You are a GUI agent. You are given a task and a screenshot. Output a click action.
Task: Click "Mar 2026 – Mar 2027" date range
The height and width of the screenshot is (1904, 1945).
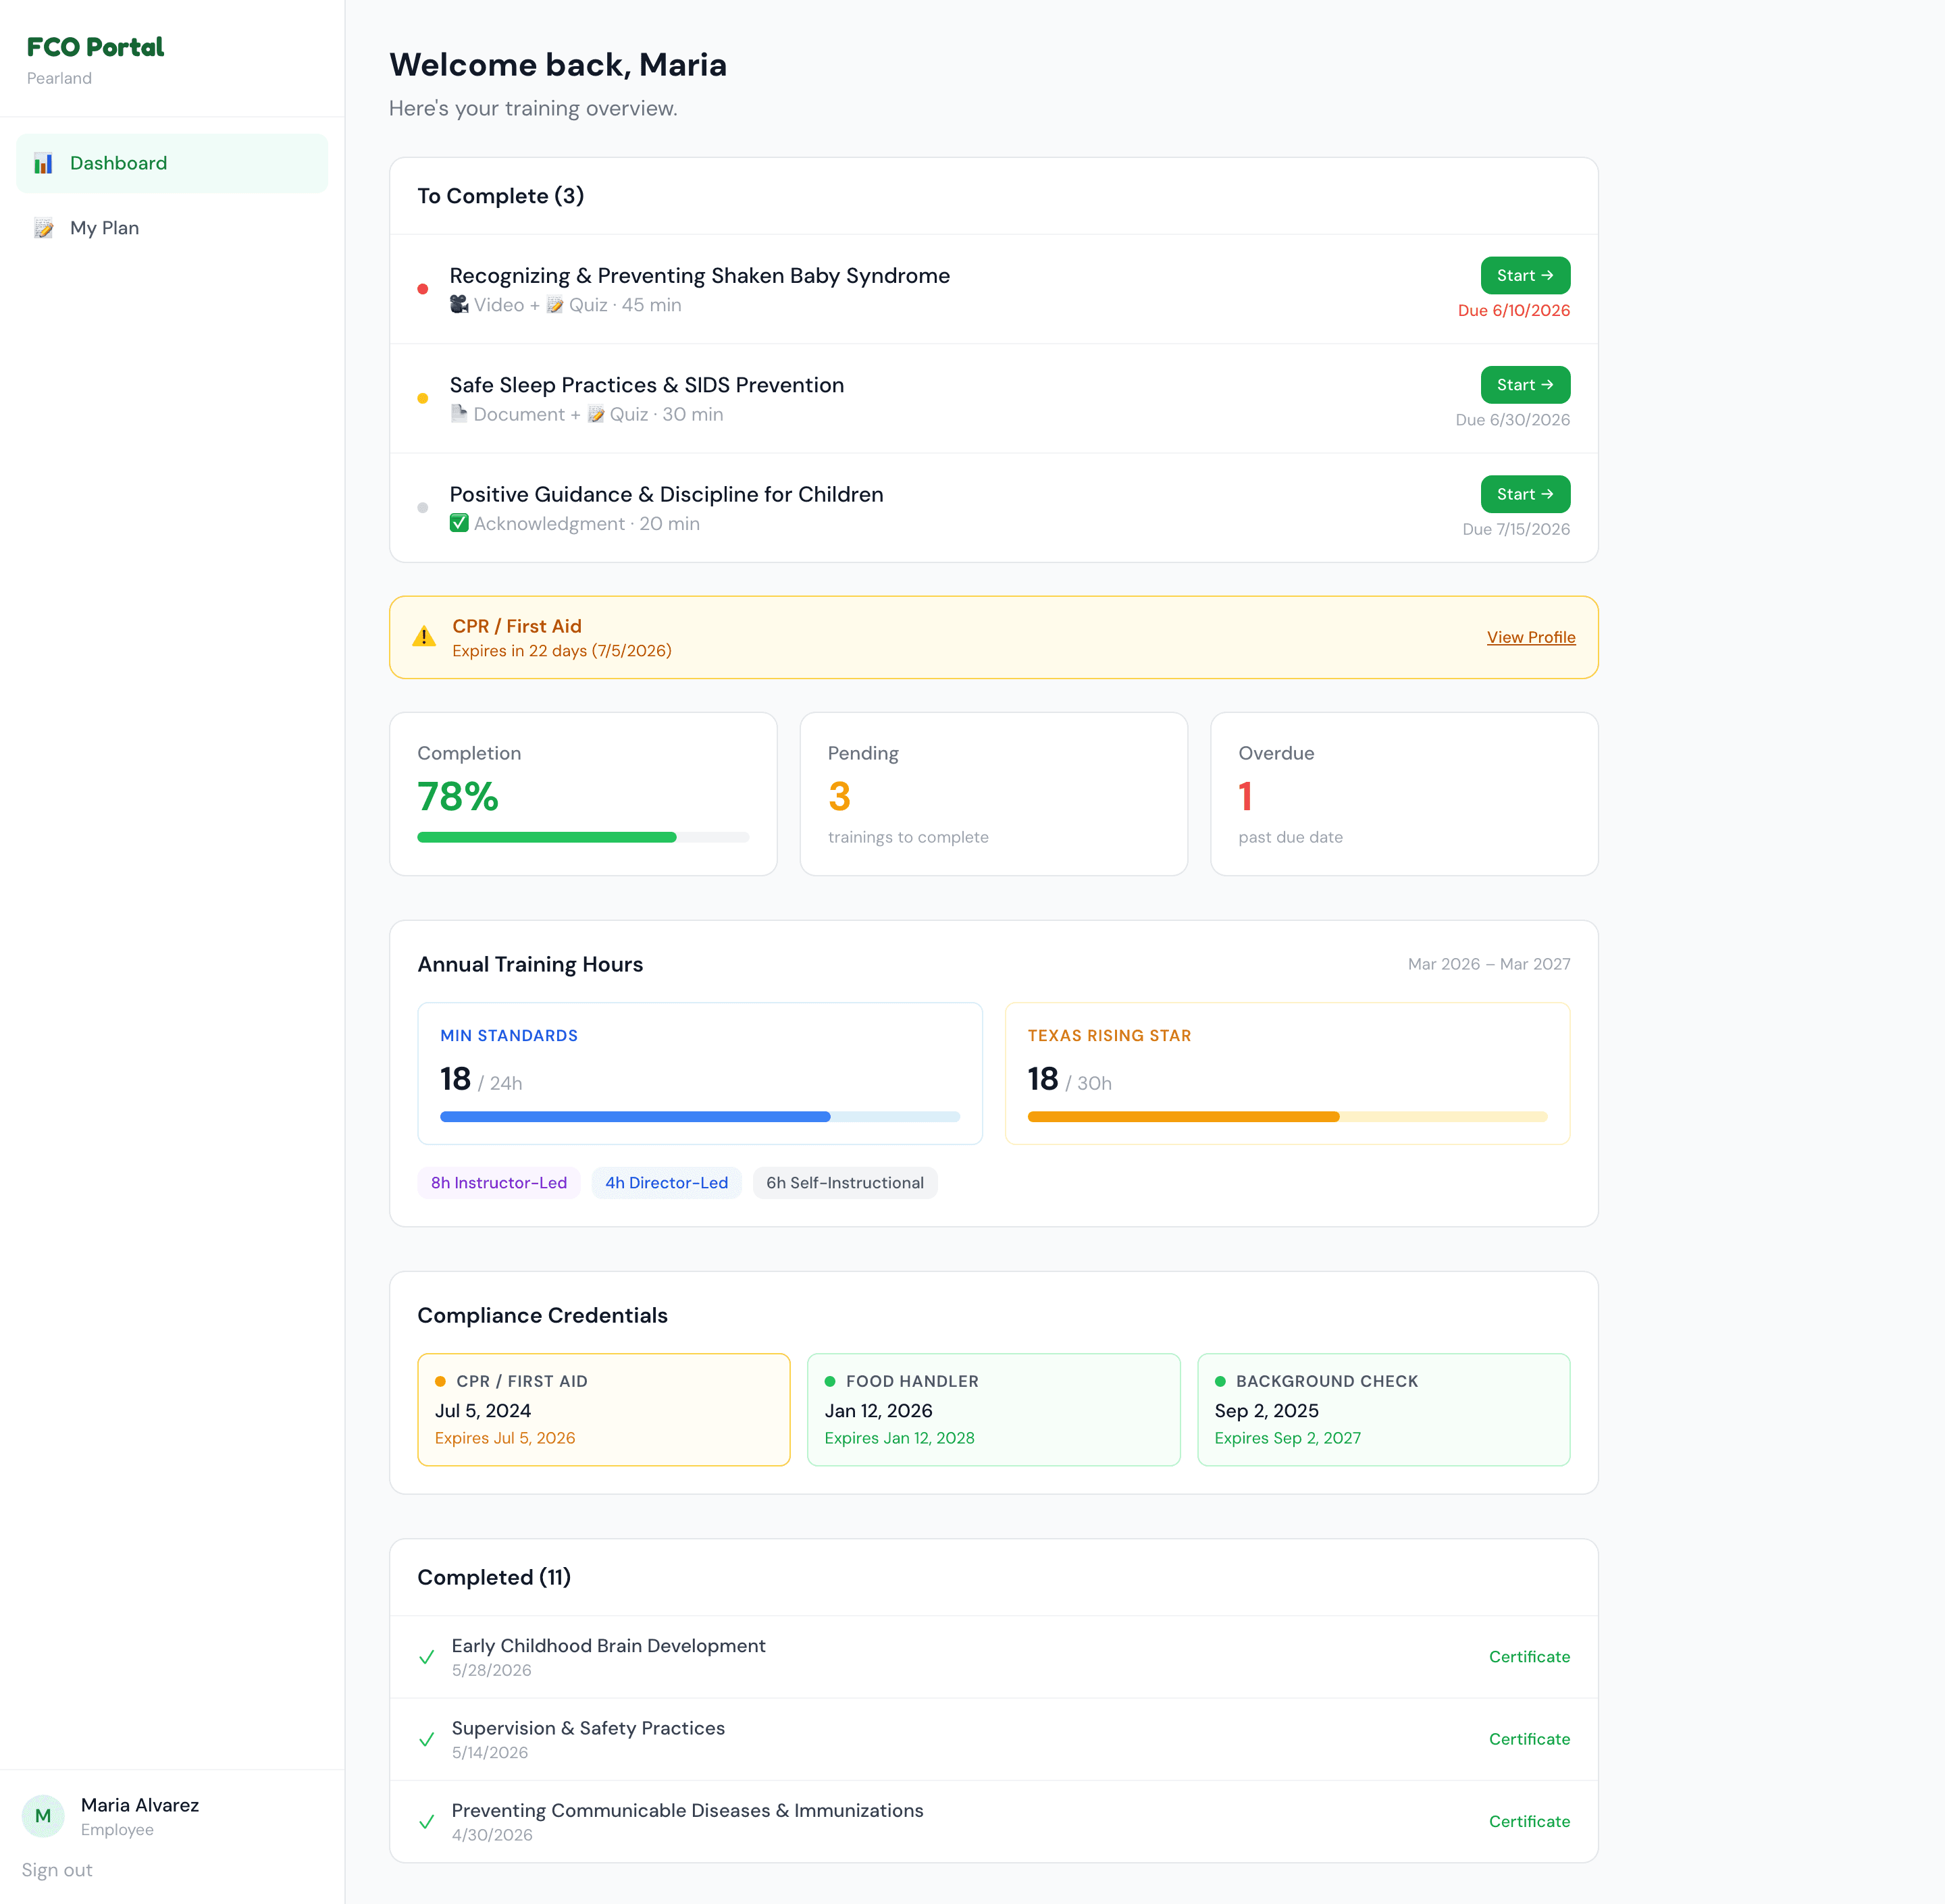click(x=1489, y=964)
